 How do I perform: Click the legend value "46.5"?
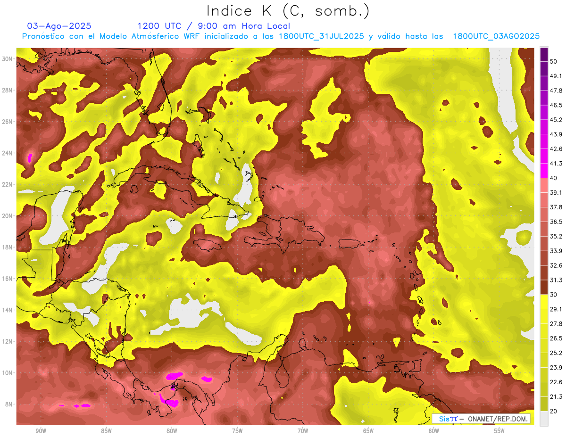[556, 105]
